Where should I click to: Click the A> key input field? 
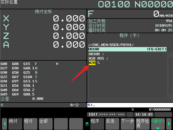tap(130, 105)
